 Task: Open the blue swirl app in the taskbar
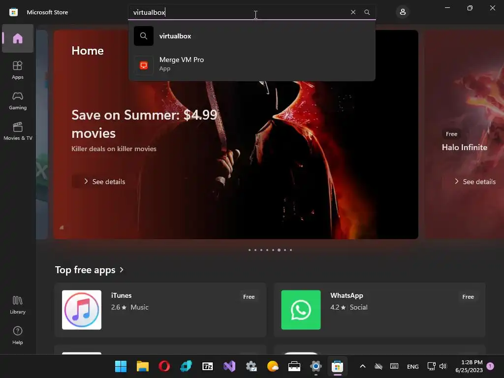[186, 366]
